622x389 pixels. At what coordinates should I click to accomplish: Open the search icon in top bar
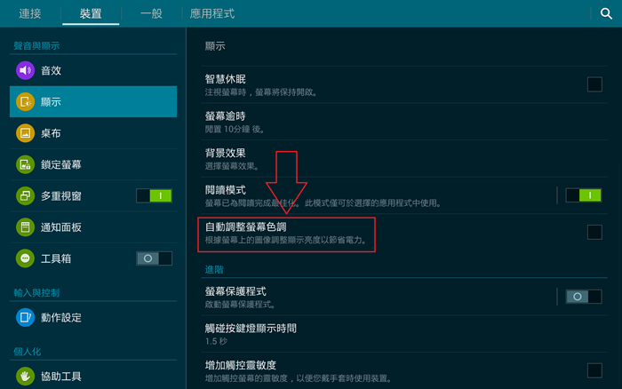[x=606, y=14]
